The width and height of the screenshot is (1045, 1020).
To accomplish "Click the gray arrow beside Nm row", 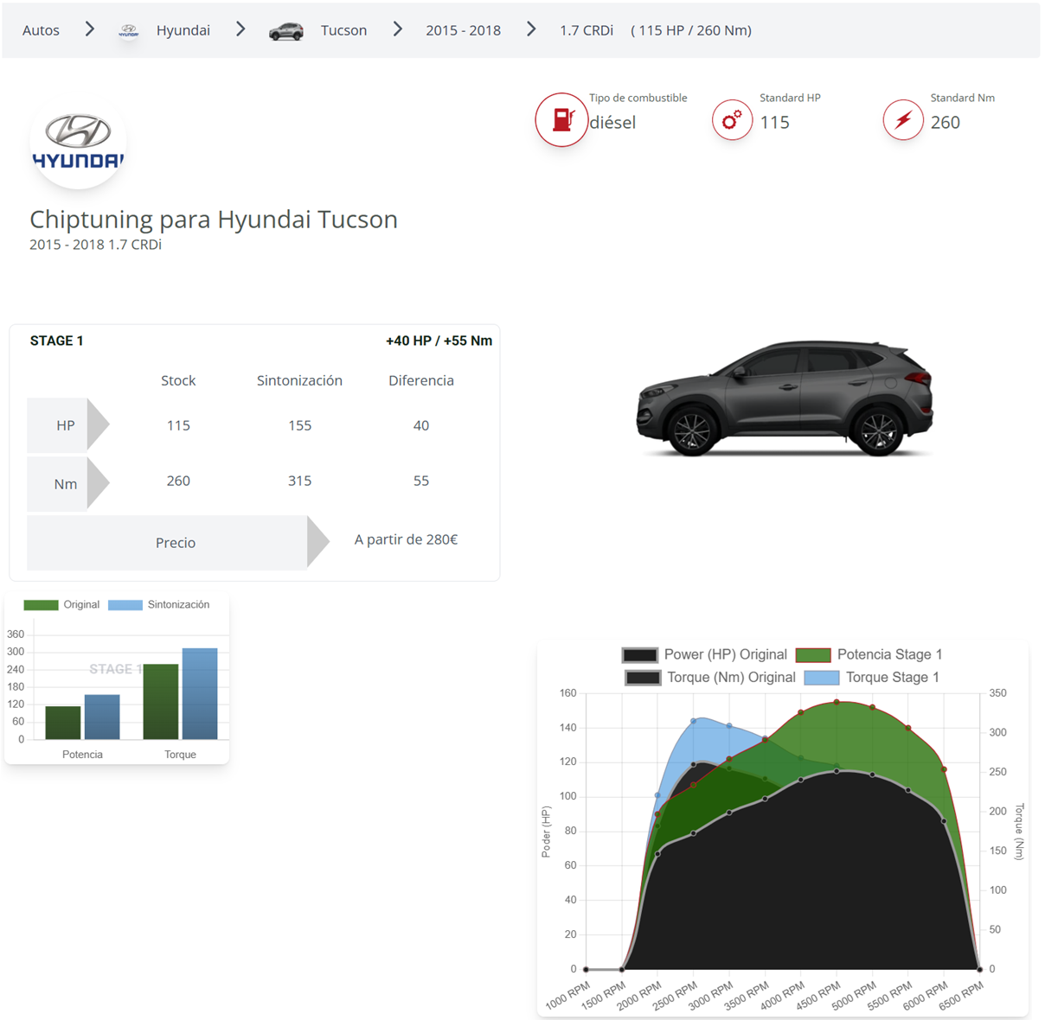I will coord(98,484).
